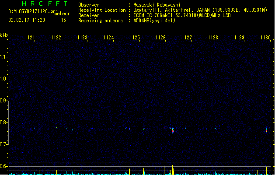The width and height of the screenshot is (275, 175).
Task: Click the observer name Masayuki Kobayashi
Action: pos(157,5)
